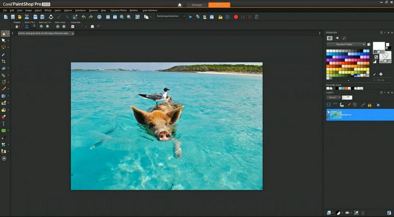Click the Zoom Out magnifier toolbar icon
This screenshot has width=394, height=217.
click(x=122, y=17)
